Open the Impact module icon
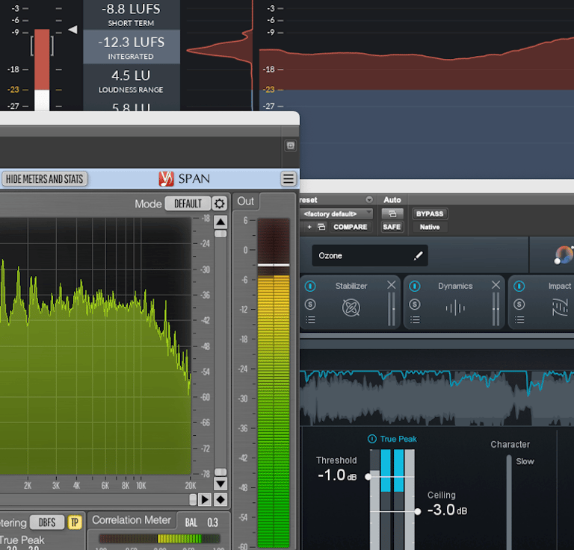Screen dimensions: 574x550 560,307
